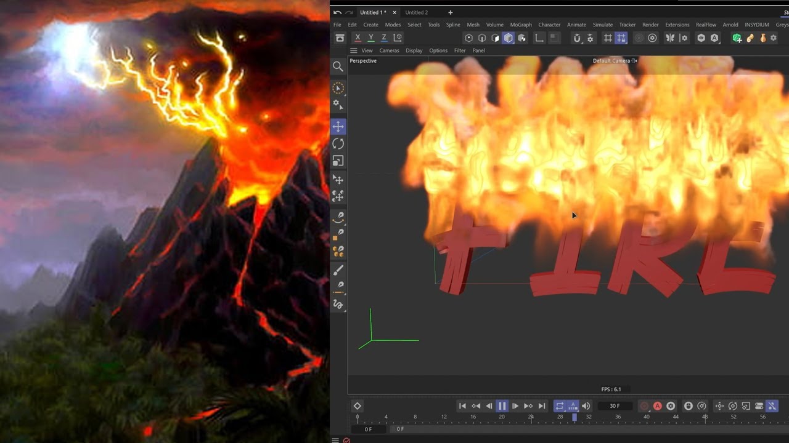Open Render Settings gear icon in top toolbar
The height and width of the screenshot is (443, 789).
click(x=652, y=38)
